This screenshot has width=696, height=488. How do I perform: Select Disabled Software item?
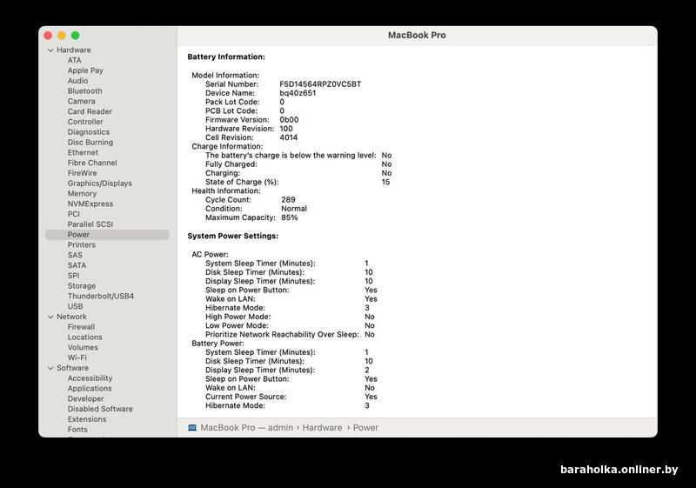pos(100,409)
